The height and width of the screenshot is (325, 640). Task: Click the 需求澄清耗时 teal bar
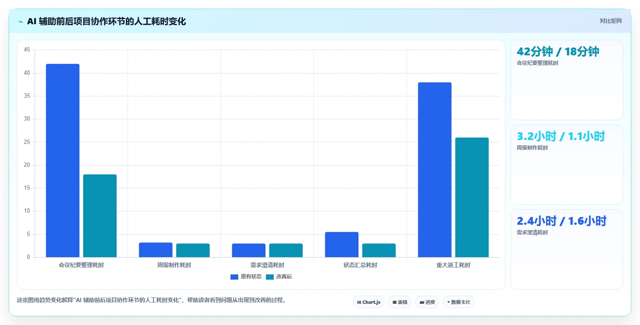286,251
